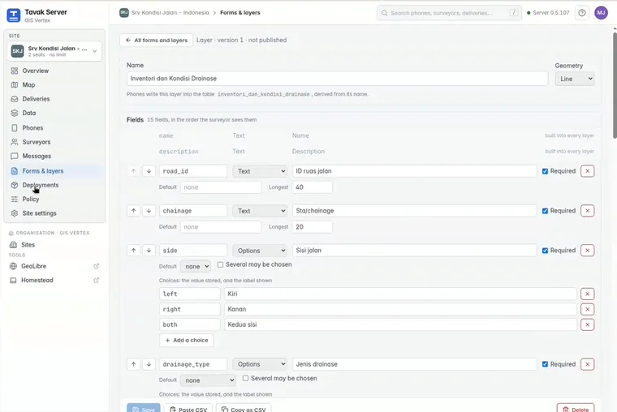Click the Paste CSV button
617x412 pixels.
coord(188,409)
